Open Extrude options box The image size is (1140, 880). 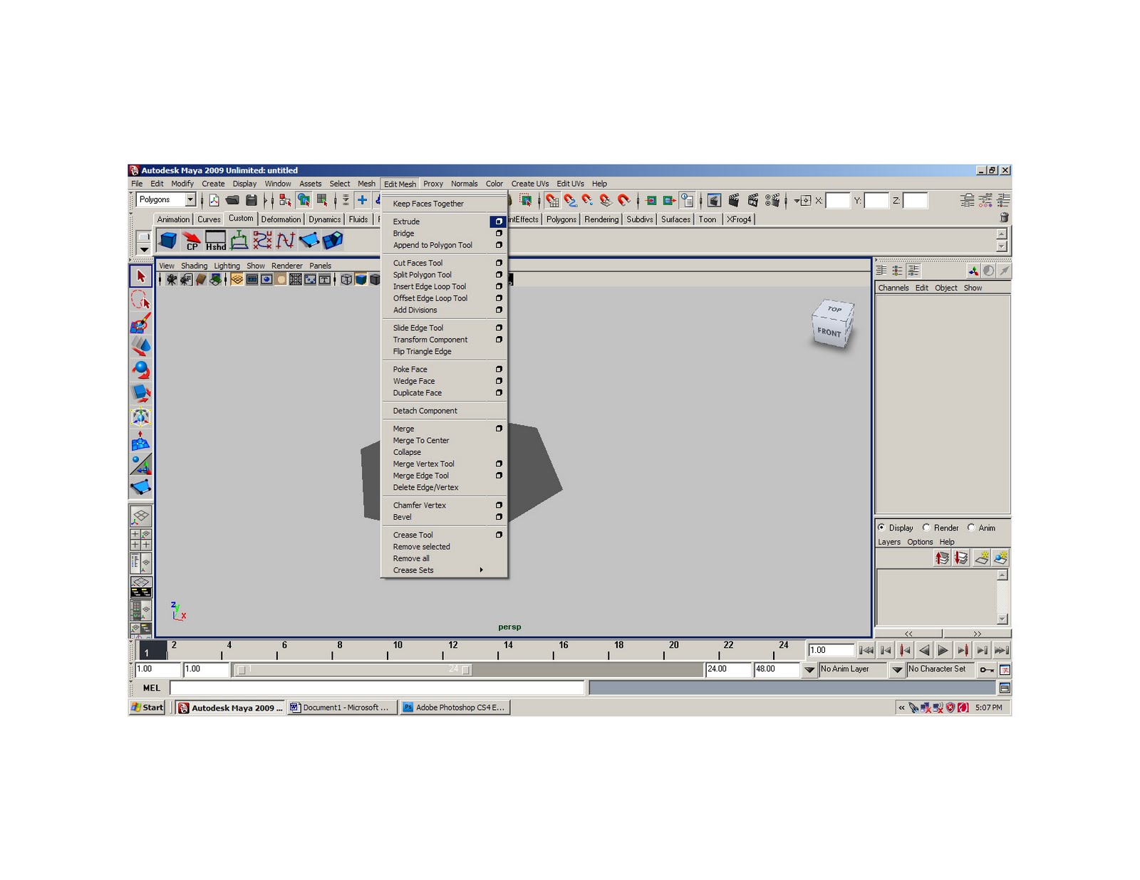[x=499, y=221]
